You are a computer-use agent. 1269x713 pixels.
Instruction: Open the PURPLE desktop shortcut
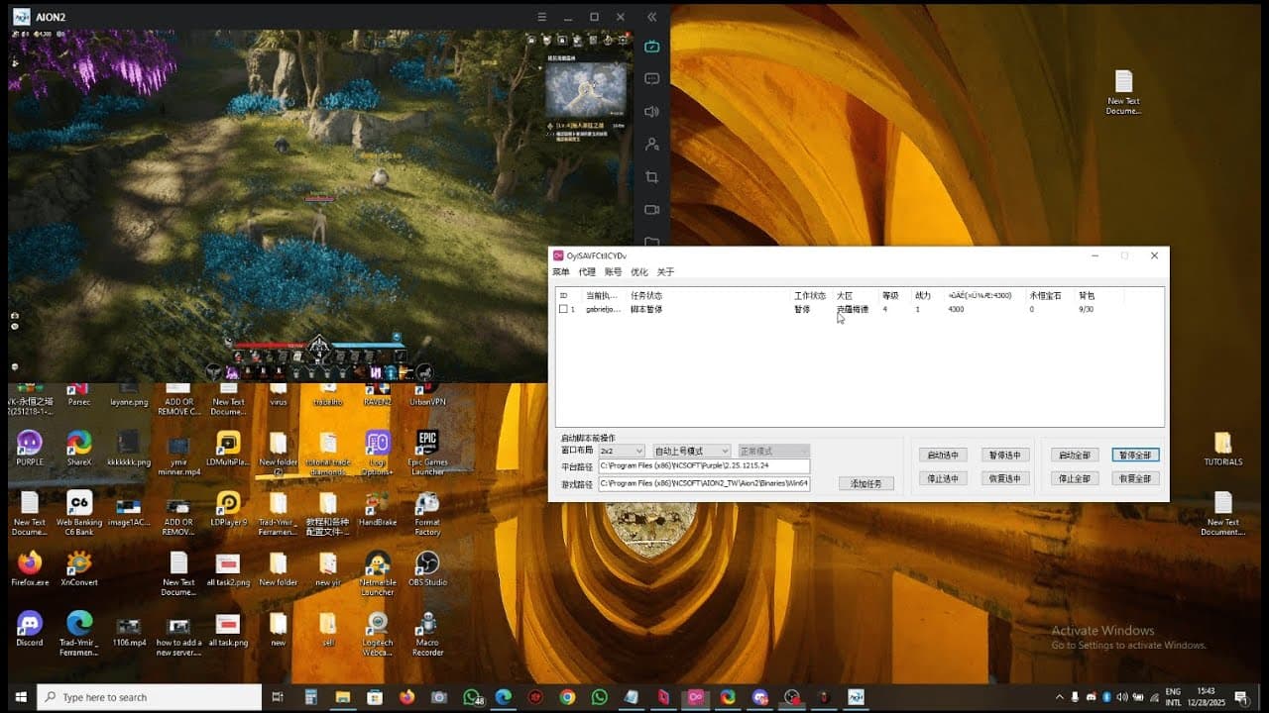pyautogui.click(x=30, y=449)
